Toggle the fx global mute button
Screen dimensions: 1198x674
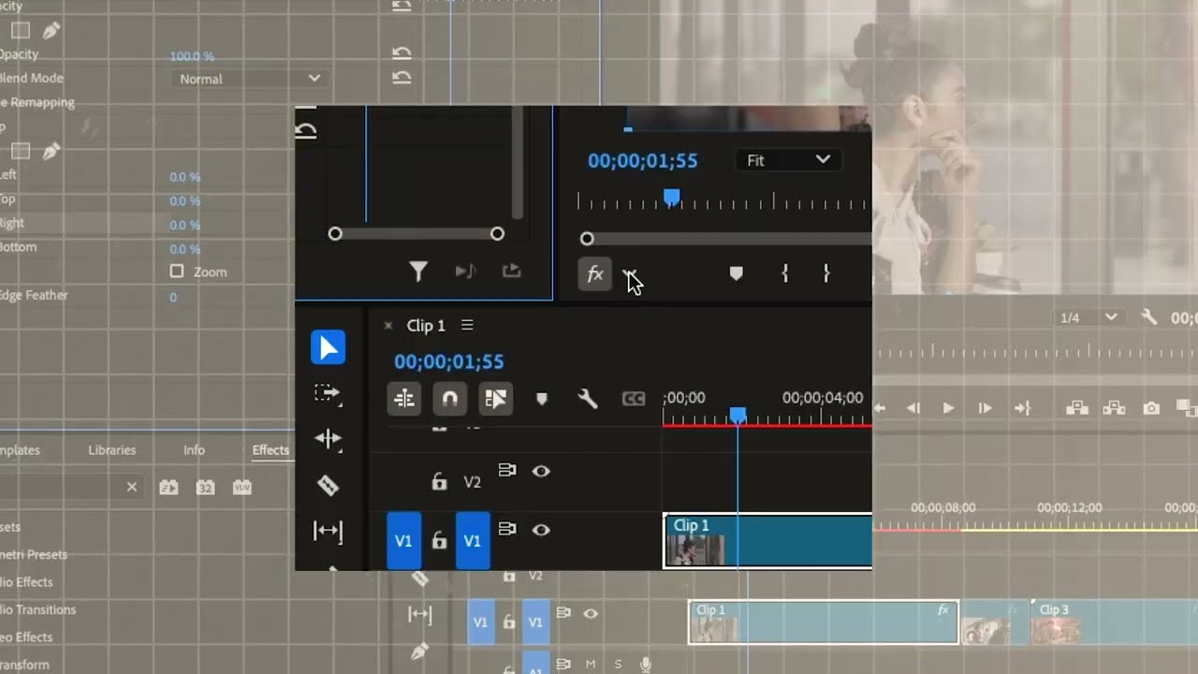595,273
